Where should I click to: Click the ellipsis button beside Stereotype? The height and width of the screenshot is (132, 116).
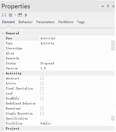113,48
